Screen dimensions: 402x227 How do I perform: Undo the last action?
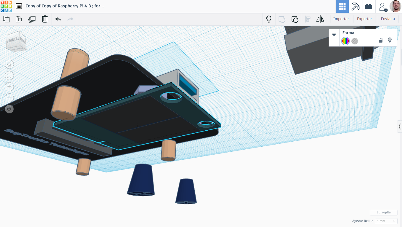(x=58, y=19)
